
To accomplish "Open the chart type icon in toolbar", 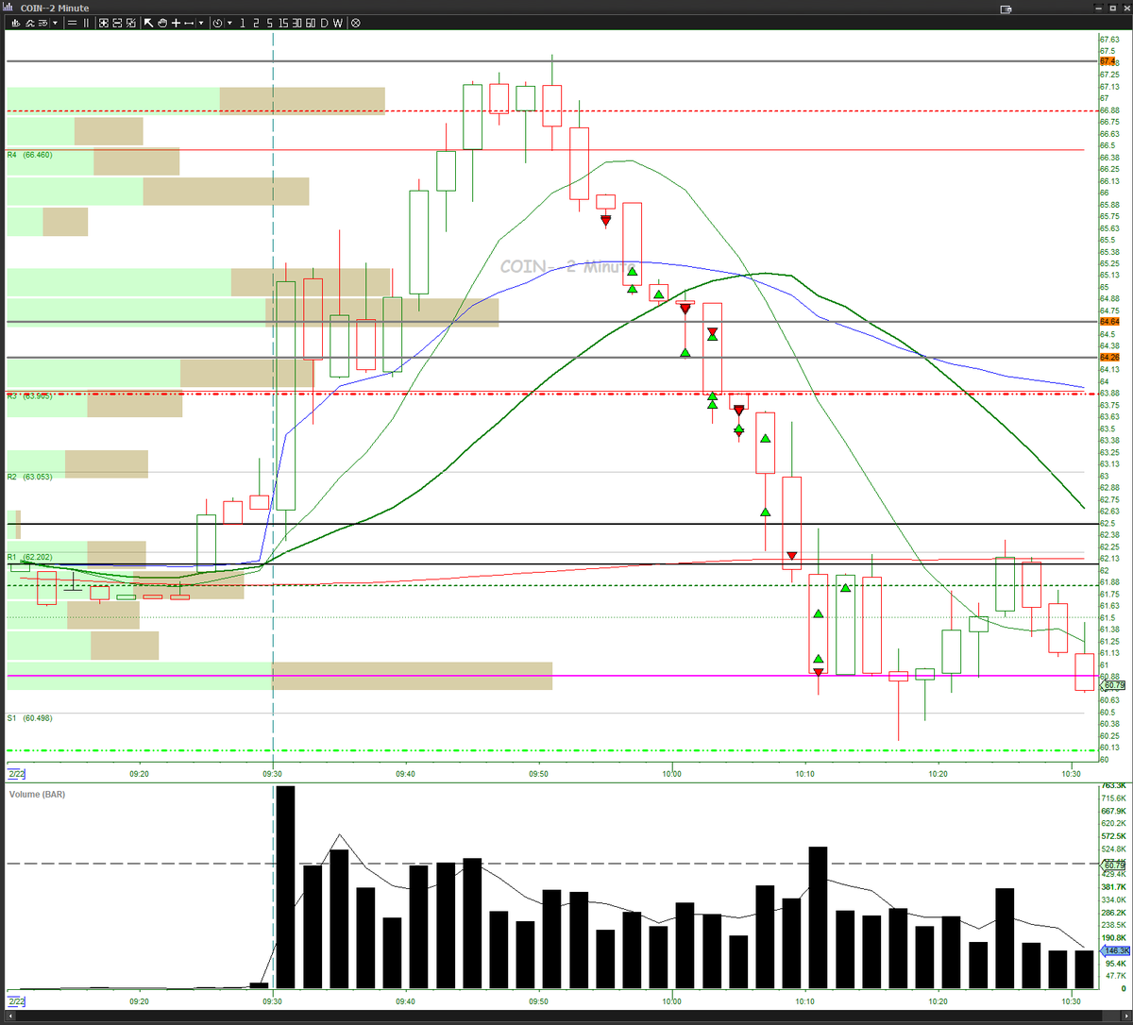I will tap(15, 23).
